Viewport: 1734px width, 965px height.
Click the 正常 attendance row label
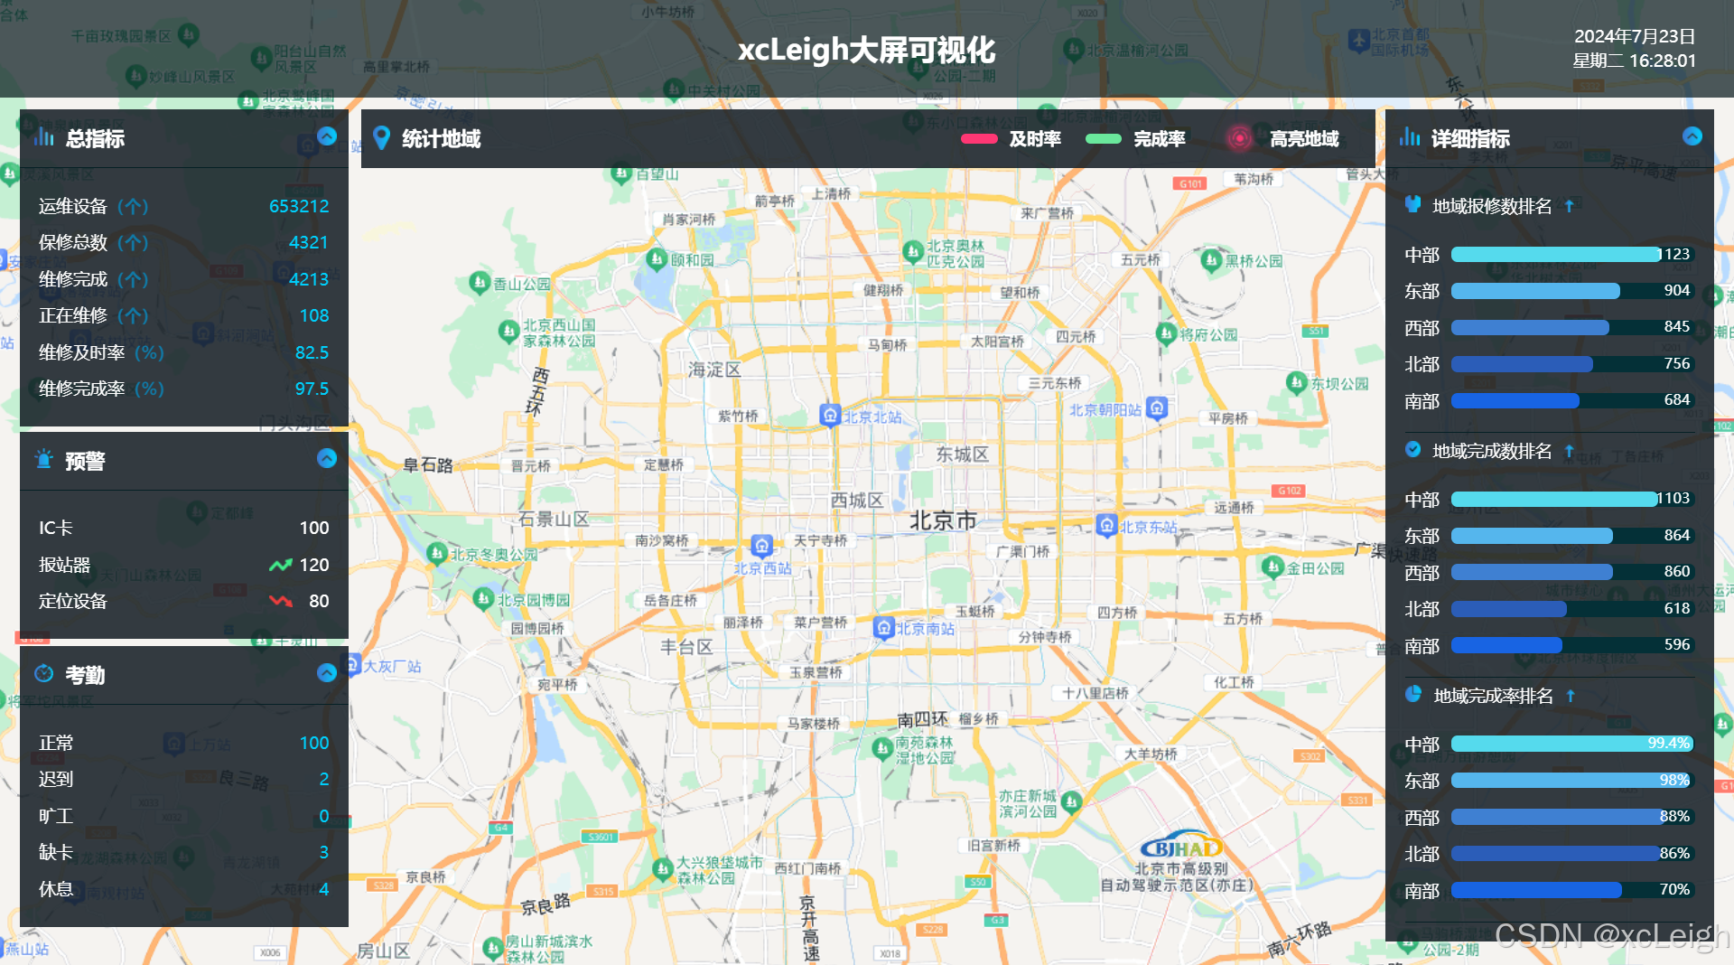[56, 743]
